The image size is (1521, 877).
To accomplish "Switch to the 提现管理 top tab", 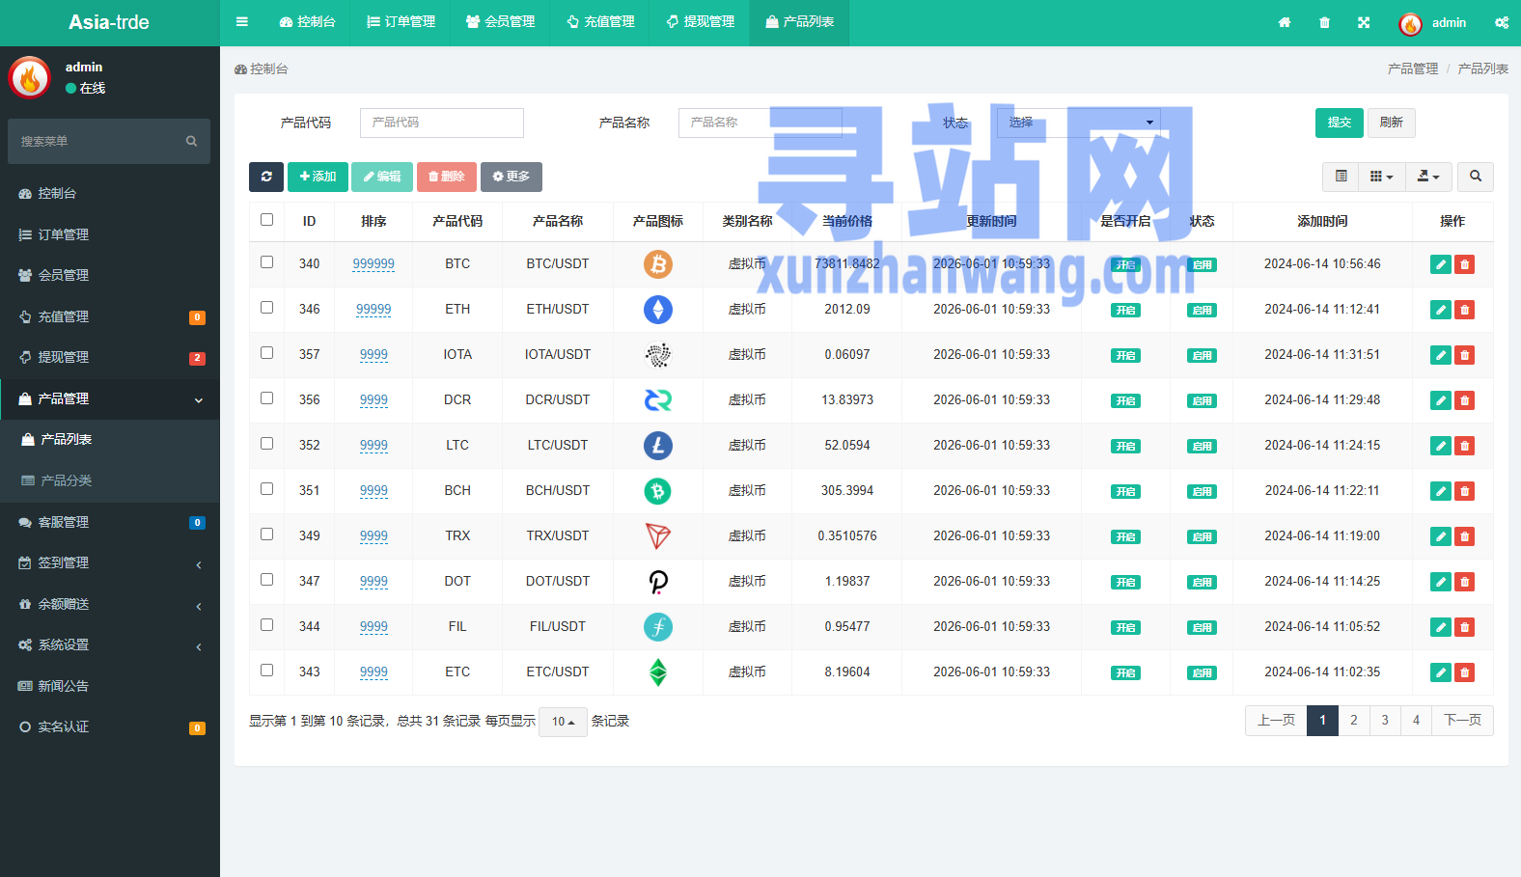I will (700, 22).
